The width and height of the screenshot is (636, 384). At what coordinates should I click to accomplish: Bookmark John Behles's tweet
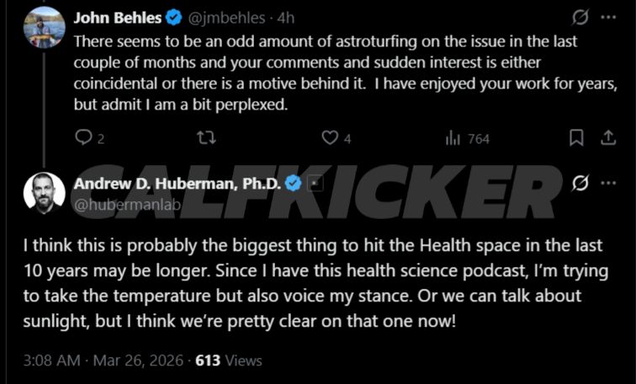pyautogui.click(x=576, y=137)
